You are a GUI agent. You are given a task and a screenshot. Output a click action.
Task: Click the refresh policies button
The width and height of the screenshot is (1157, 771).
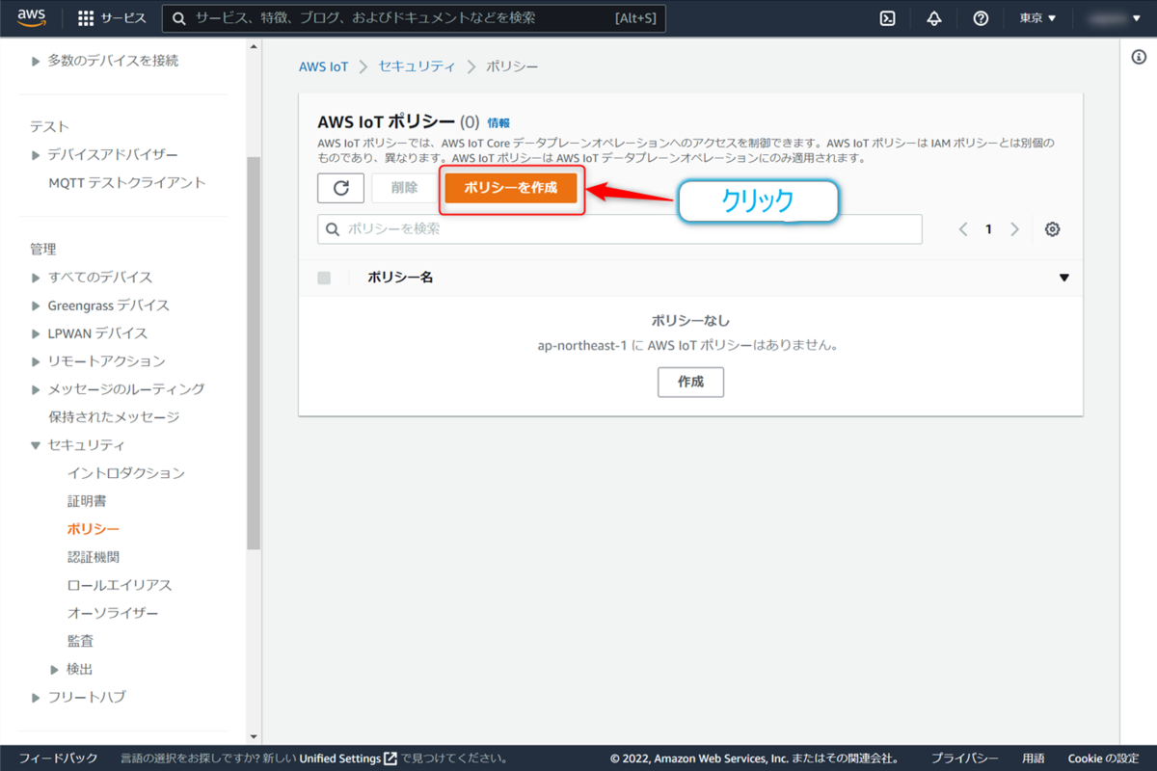[x=340, y=188]
